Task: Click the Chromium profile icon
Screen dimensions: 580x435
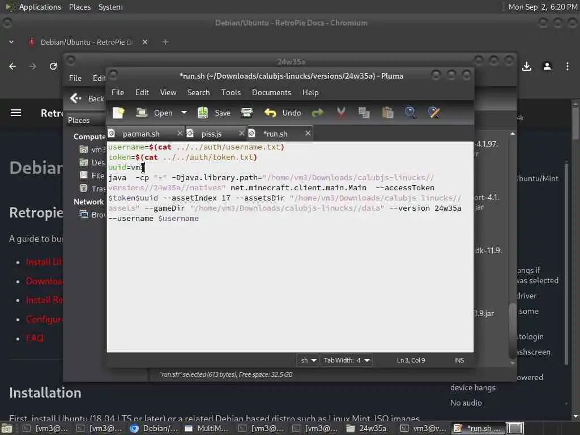Action: (x=547, y=66)
